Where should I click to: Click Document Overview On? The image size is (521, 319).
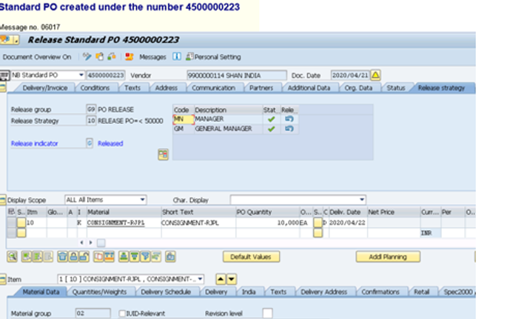(37, 57)
